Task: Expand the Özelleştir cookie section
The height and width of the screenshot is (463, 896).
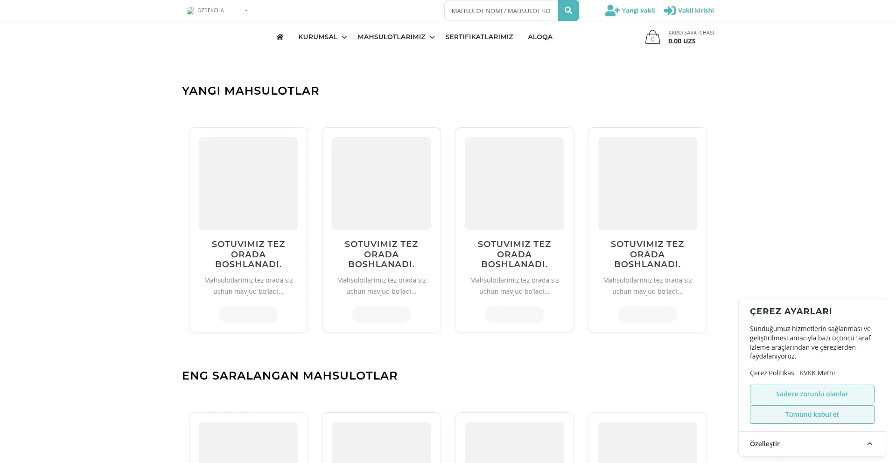Action: pos(812,444)
